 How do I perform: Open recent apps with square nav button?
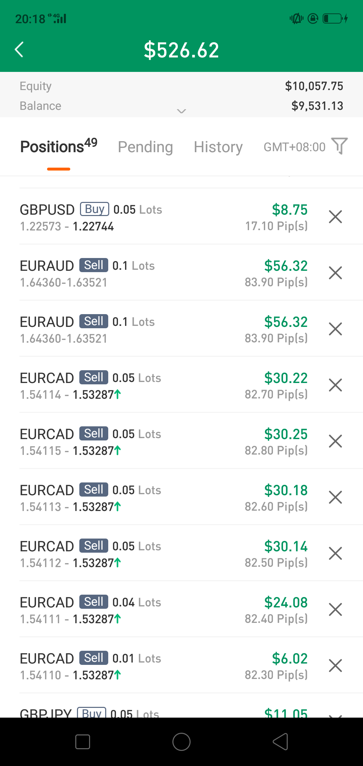(83, 742)
